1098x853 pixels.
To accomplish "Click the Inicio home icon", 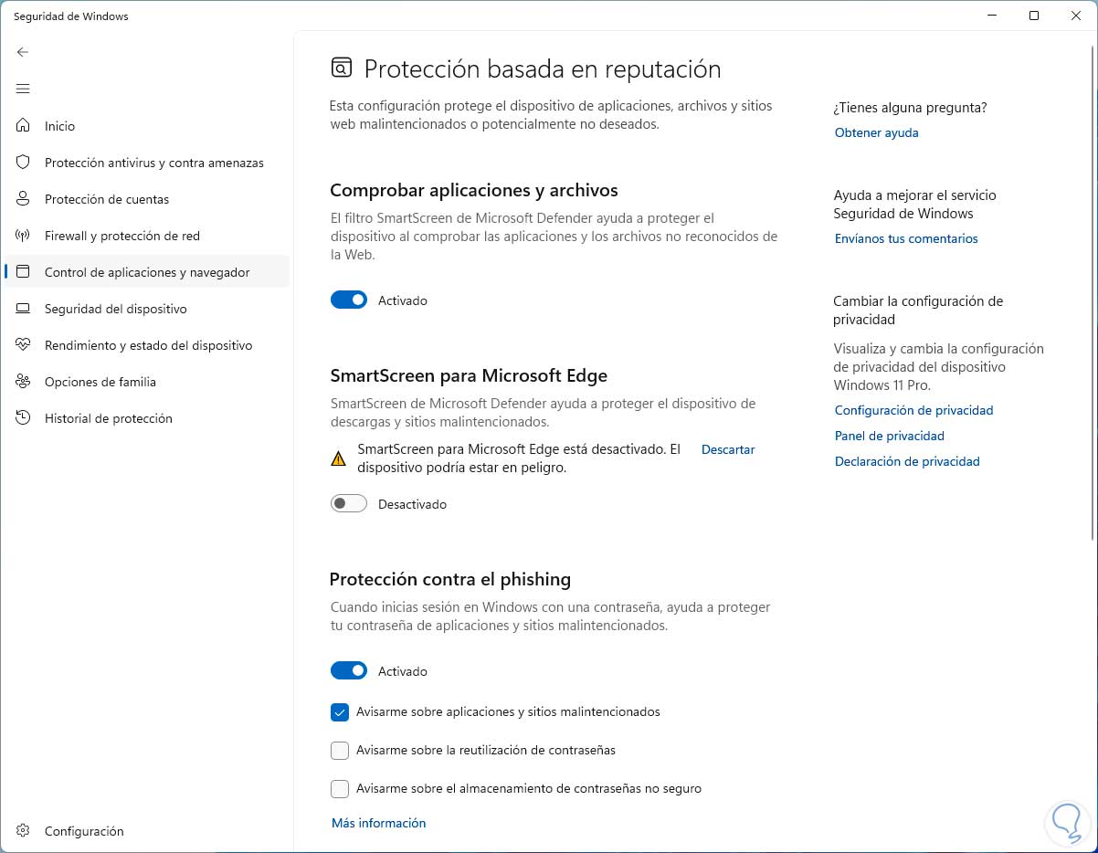I will [x=24, y=126].
